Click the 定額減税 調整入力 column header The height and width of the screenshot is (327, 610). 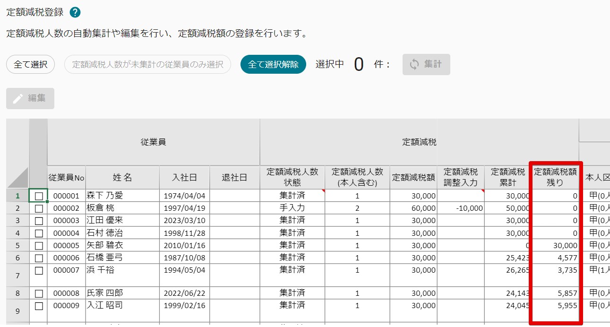click(x=461, y=178)
